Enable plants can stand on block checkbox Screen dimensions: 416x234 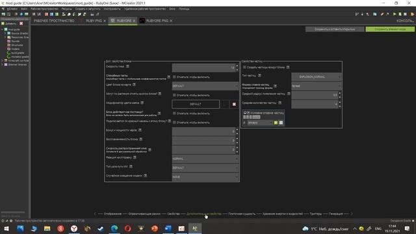[174, 95]
